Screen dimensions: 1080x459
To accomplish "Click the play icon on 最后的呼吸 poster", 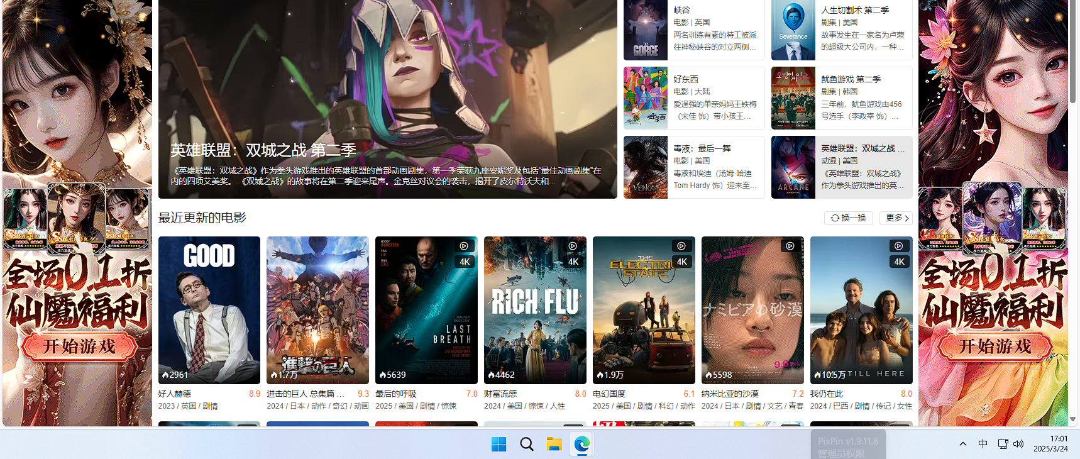I will pyautogui.click(x=464, y=246).
